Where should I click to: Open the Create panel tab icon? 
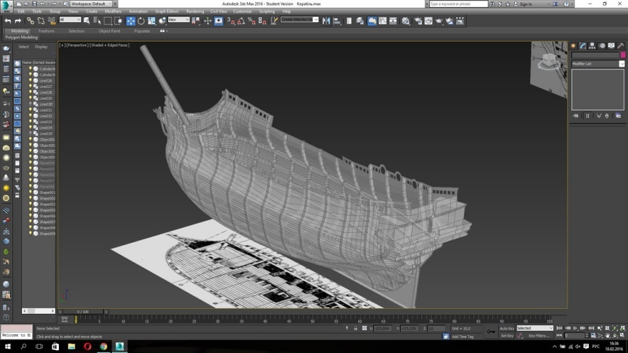click(573, 45)
